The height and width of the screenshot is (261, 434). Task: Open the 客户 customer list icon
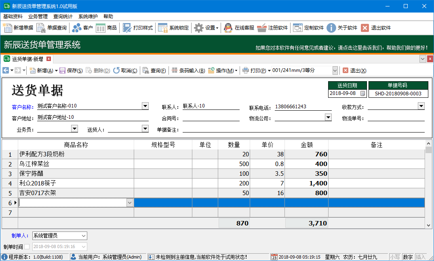[77, 28]
